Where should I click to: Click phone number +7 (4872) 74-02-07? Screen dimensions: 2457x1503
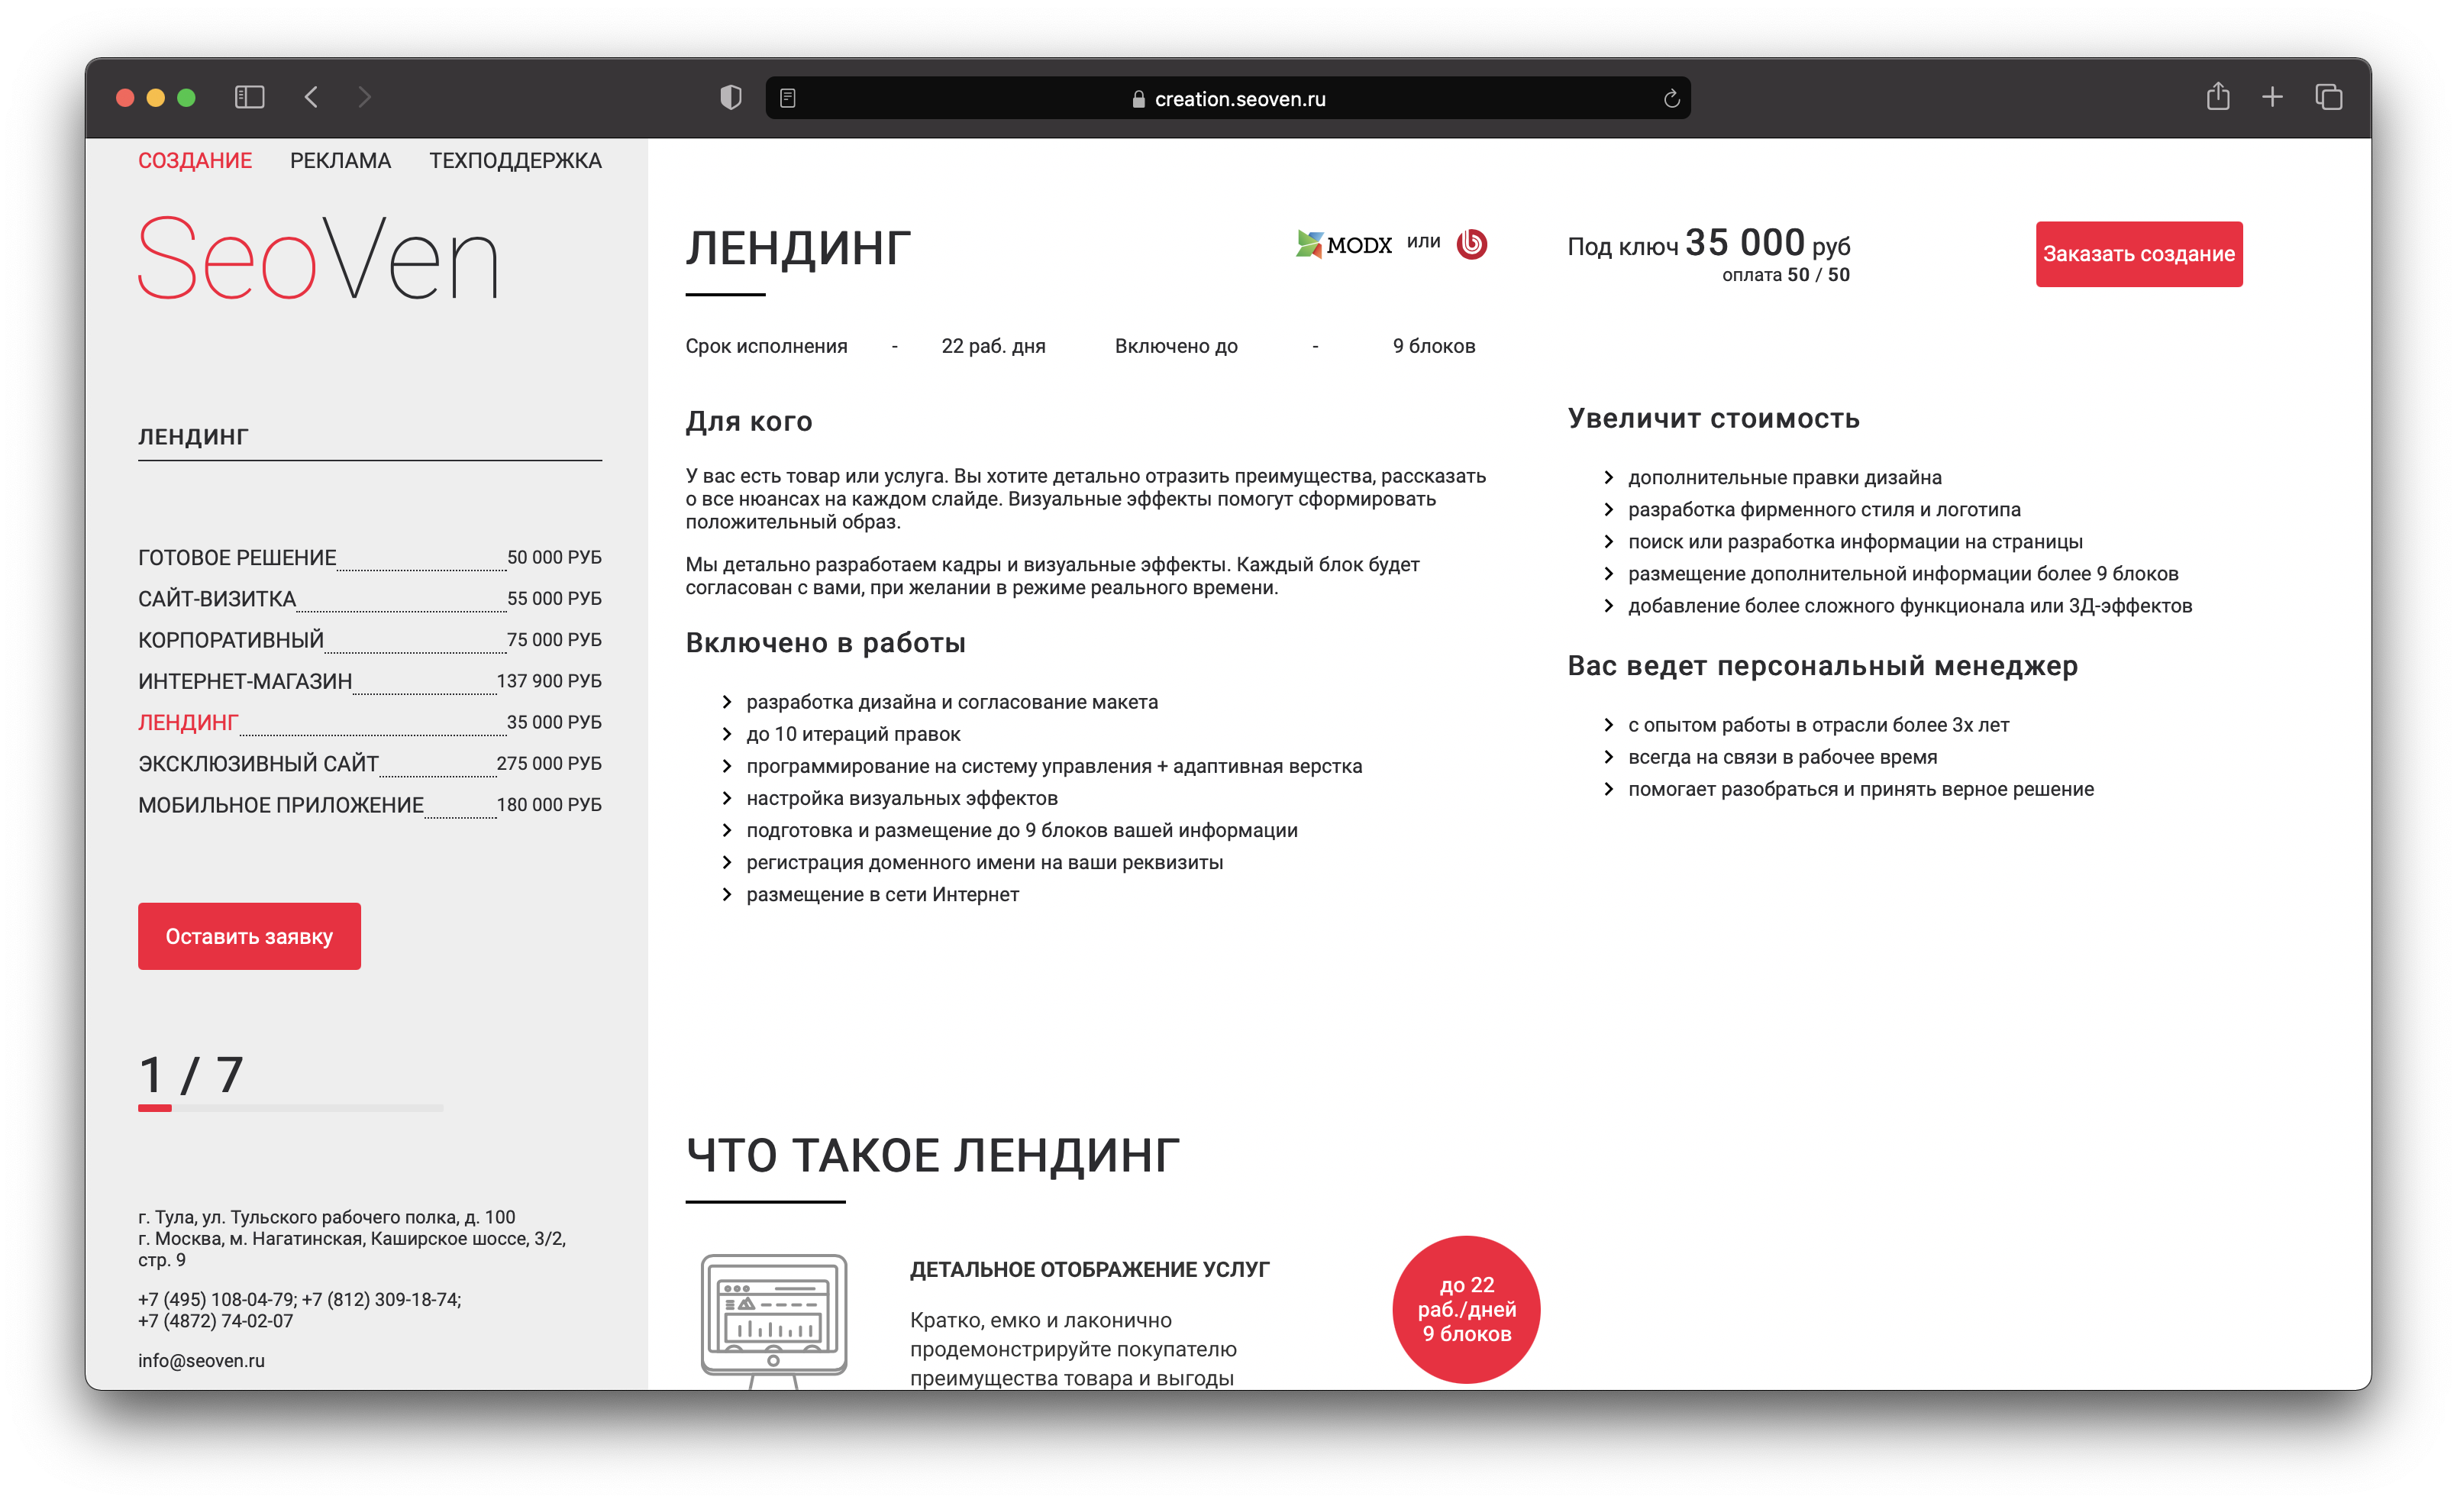pos(215,1320)
